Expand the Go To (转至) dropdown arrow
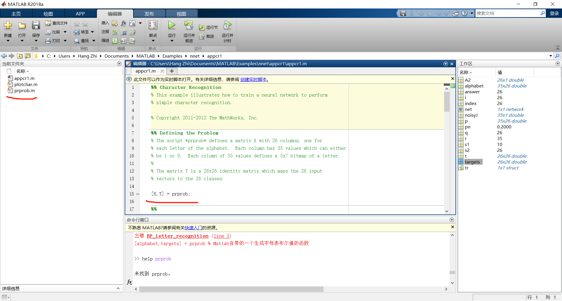 tap(92, 32)
